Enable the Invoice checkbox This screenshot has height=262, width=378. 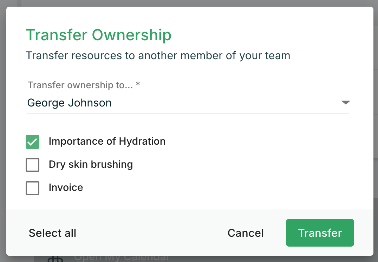point(32,188)
